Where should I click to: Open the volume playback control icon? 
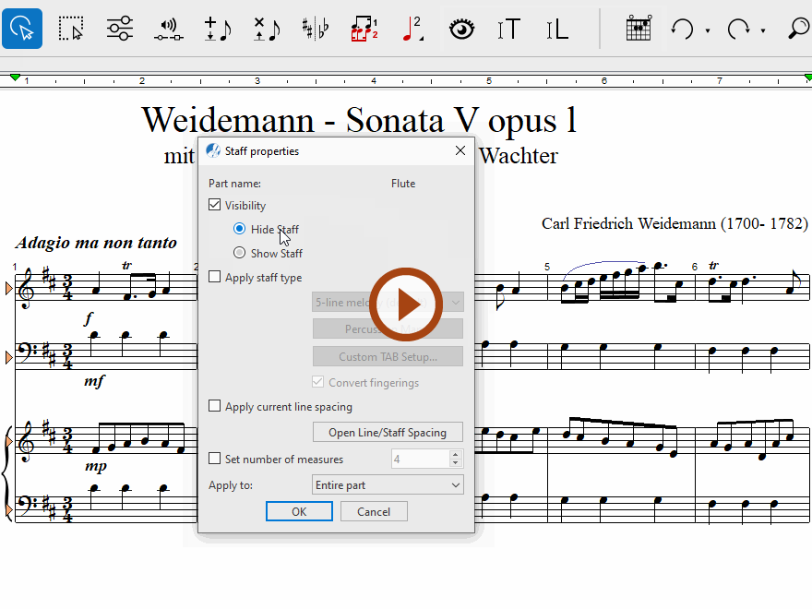point(168,29)
